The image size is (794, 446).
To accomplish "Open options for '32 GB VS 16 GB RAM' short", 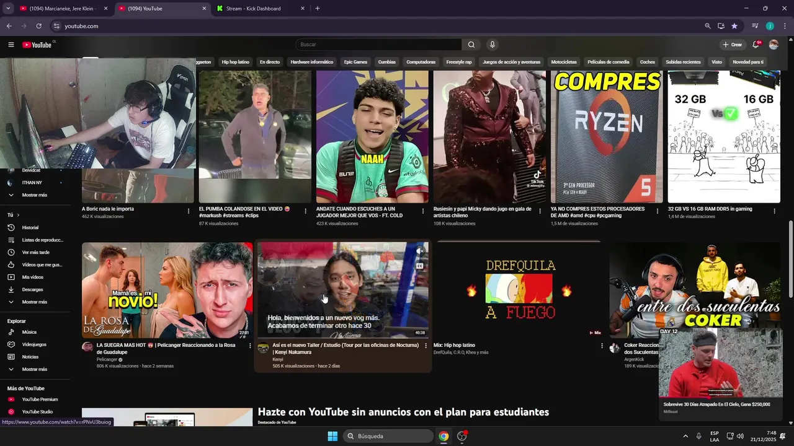I will pyautogui.click(x=774, y=211).
